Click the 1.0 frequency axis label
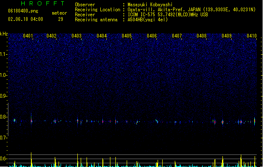 point(3,75)
